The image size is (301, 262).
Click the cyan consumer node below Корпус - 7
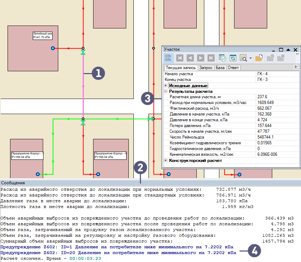pyautogui.click(x=38, y=174)
